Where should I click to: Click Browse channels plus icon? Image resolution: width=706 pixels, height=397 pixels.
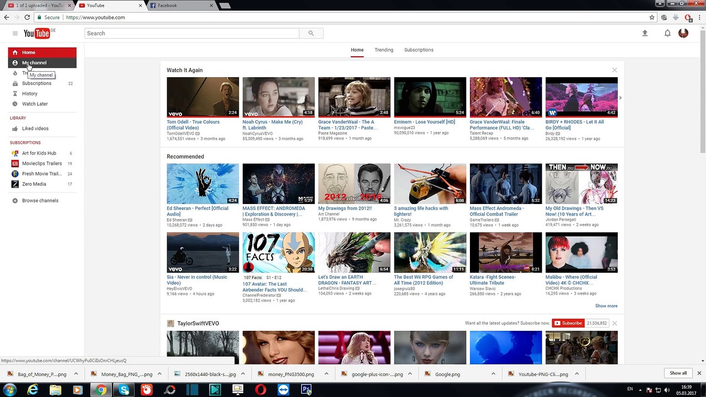(15, 201)
